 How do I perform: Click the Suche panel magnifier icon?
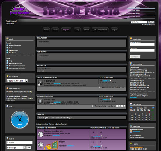click(7, 138)
